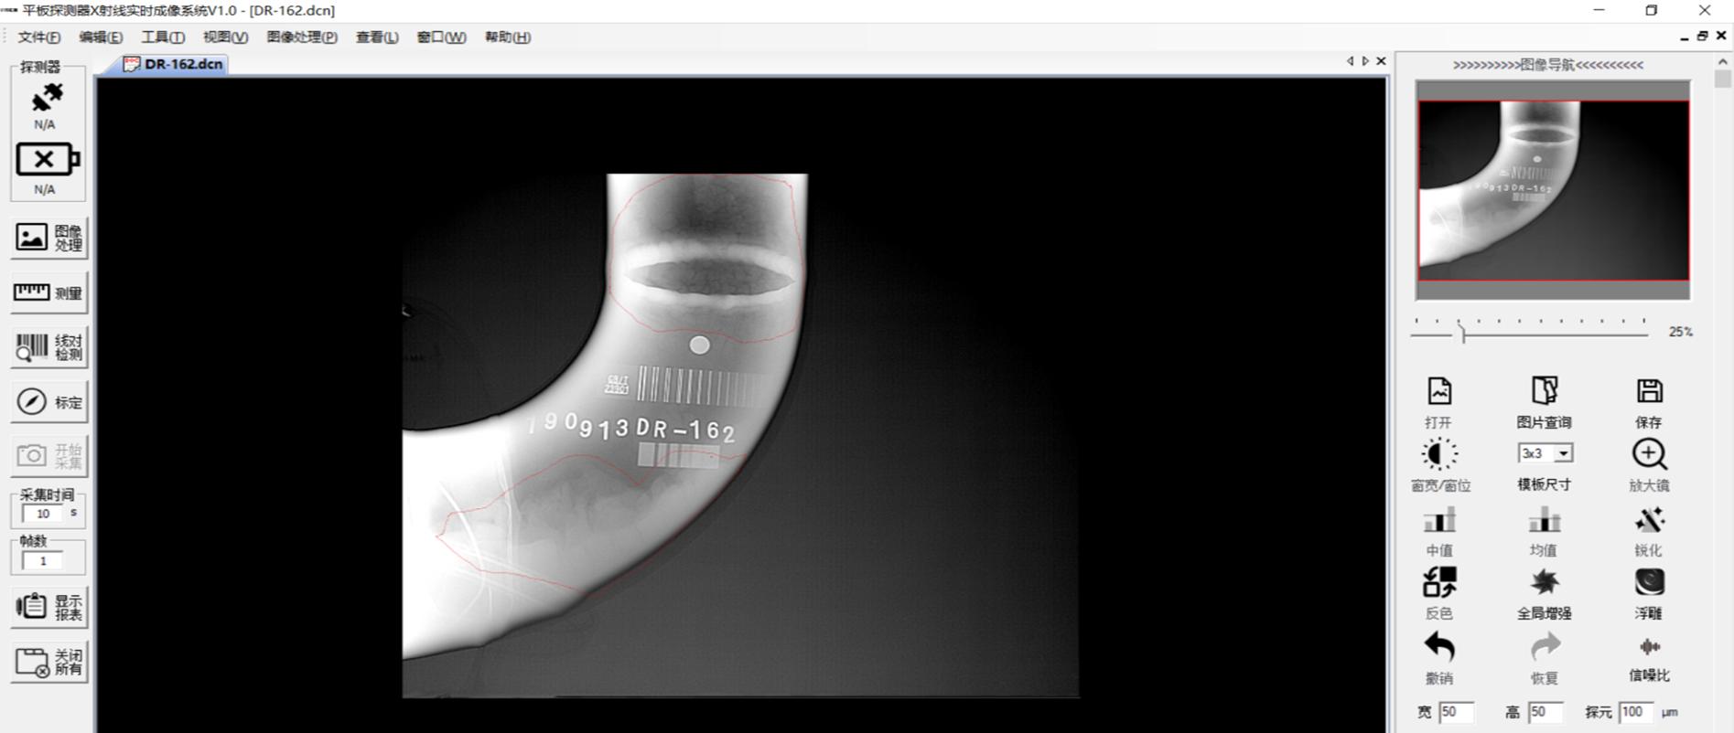Select the 测量 measurement ruler tool
1734x733 pixels.
pyautogui.click(x=49, y=292)
